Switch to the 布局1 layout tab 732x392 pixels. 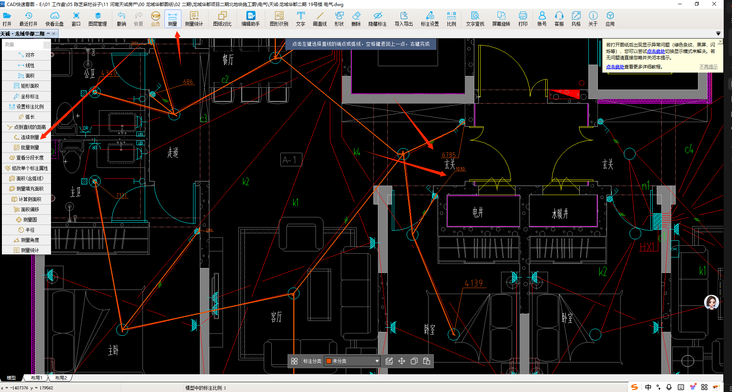[x=37, y=378]
